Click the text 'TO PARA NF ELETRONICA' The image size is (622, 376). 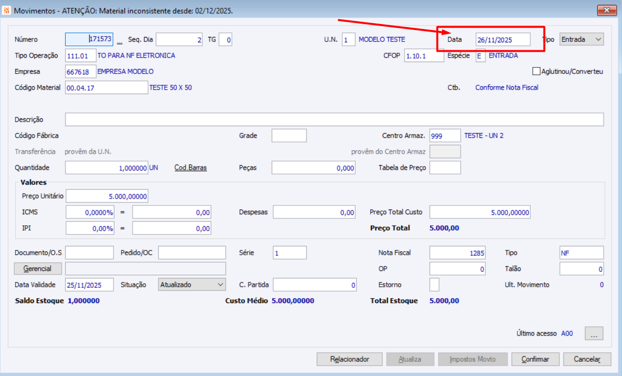pyautogui.click(x=136, y=56)
